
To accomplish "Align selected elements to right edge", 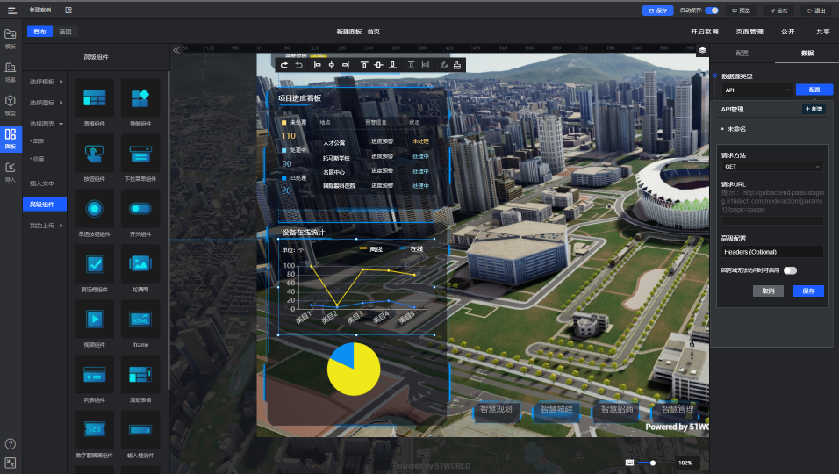I will click(x=346, y=65).
